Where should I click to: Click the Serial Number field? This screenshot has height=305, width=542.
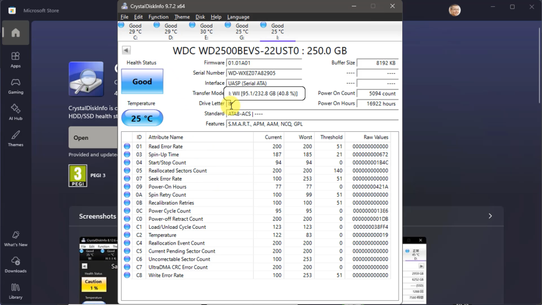pyautogui.click(x=264, y=73)
